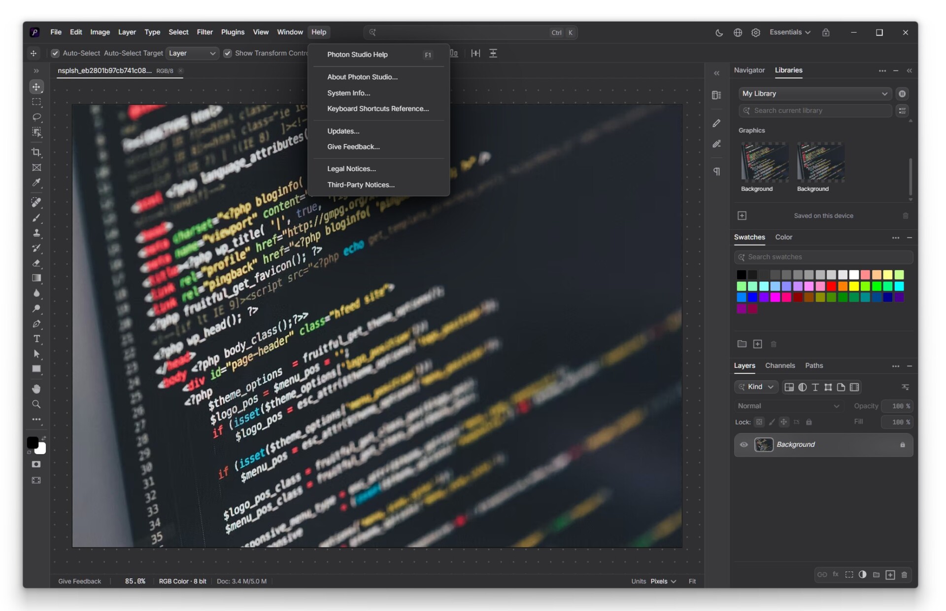
Task: Click the foreground black color swatch
Action: 33,442
